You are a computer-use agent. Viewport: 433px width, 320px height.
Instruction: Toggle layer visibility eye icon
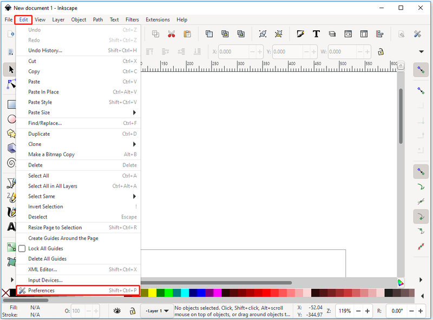(117, 311)
